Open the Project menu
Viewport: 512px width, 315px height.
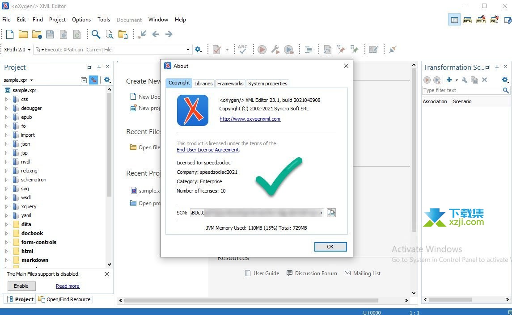(x=58, y=20)
